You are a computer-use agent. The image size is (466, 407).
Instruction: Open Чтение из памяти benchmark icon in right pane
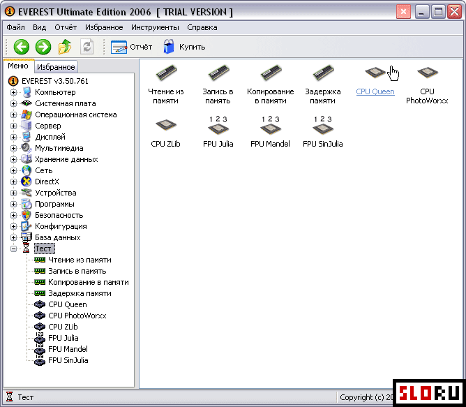[166, 84]
